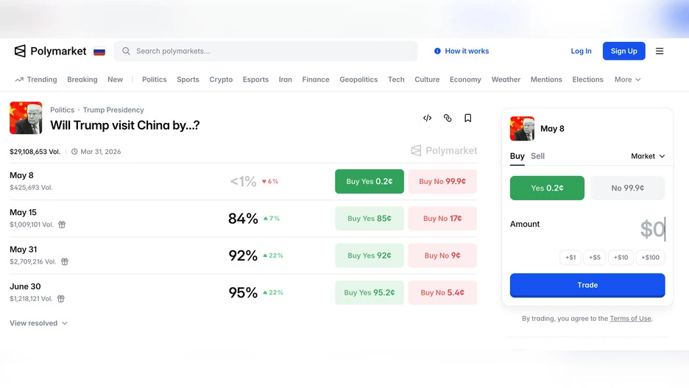Bookmark this market
The image size is (689, 388).
(x=468, y=118)
